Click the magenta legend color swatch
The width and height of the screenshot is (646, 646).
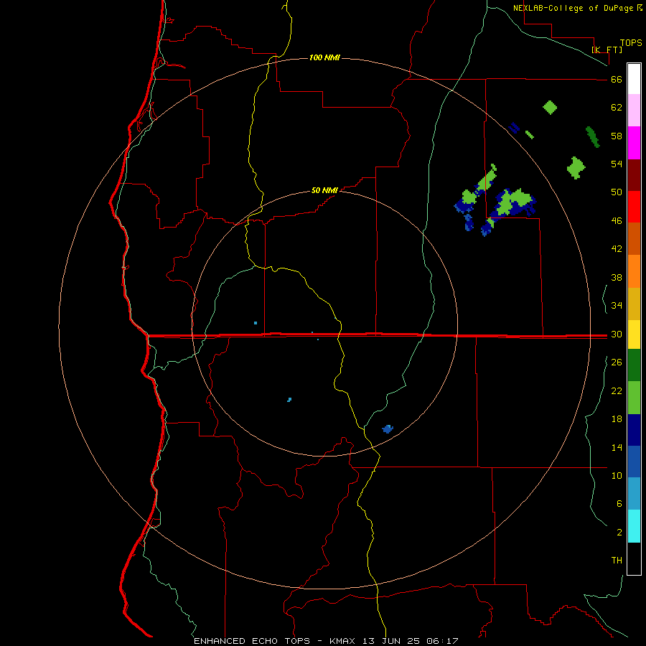[634, 143]
